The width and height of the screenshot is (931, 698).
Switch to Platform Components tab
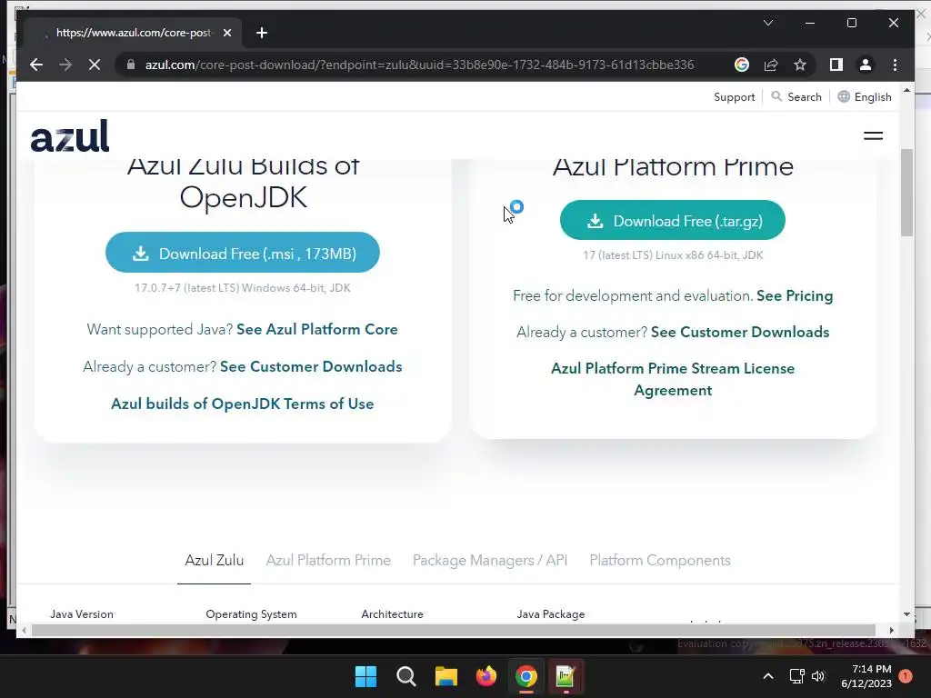(x=660, y=560)
